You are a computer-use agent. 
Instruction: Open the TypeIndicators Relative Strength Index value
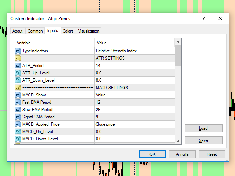coord(134,51)
